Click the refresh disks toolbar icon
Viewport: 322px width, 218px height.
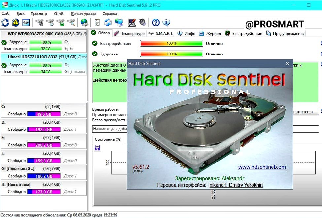pos(5,22)
